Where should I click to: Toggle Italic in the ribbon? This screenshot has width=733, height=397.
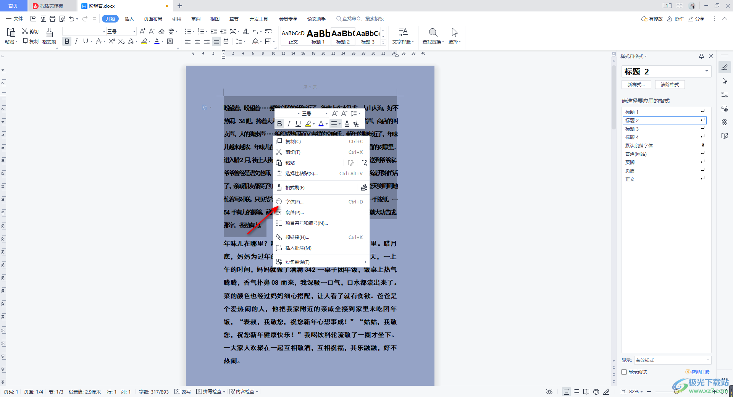pyautogui.click(x=76, y=41)
